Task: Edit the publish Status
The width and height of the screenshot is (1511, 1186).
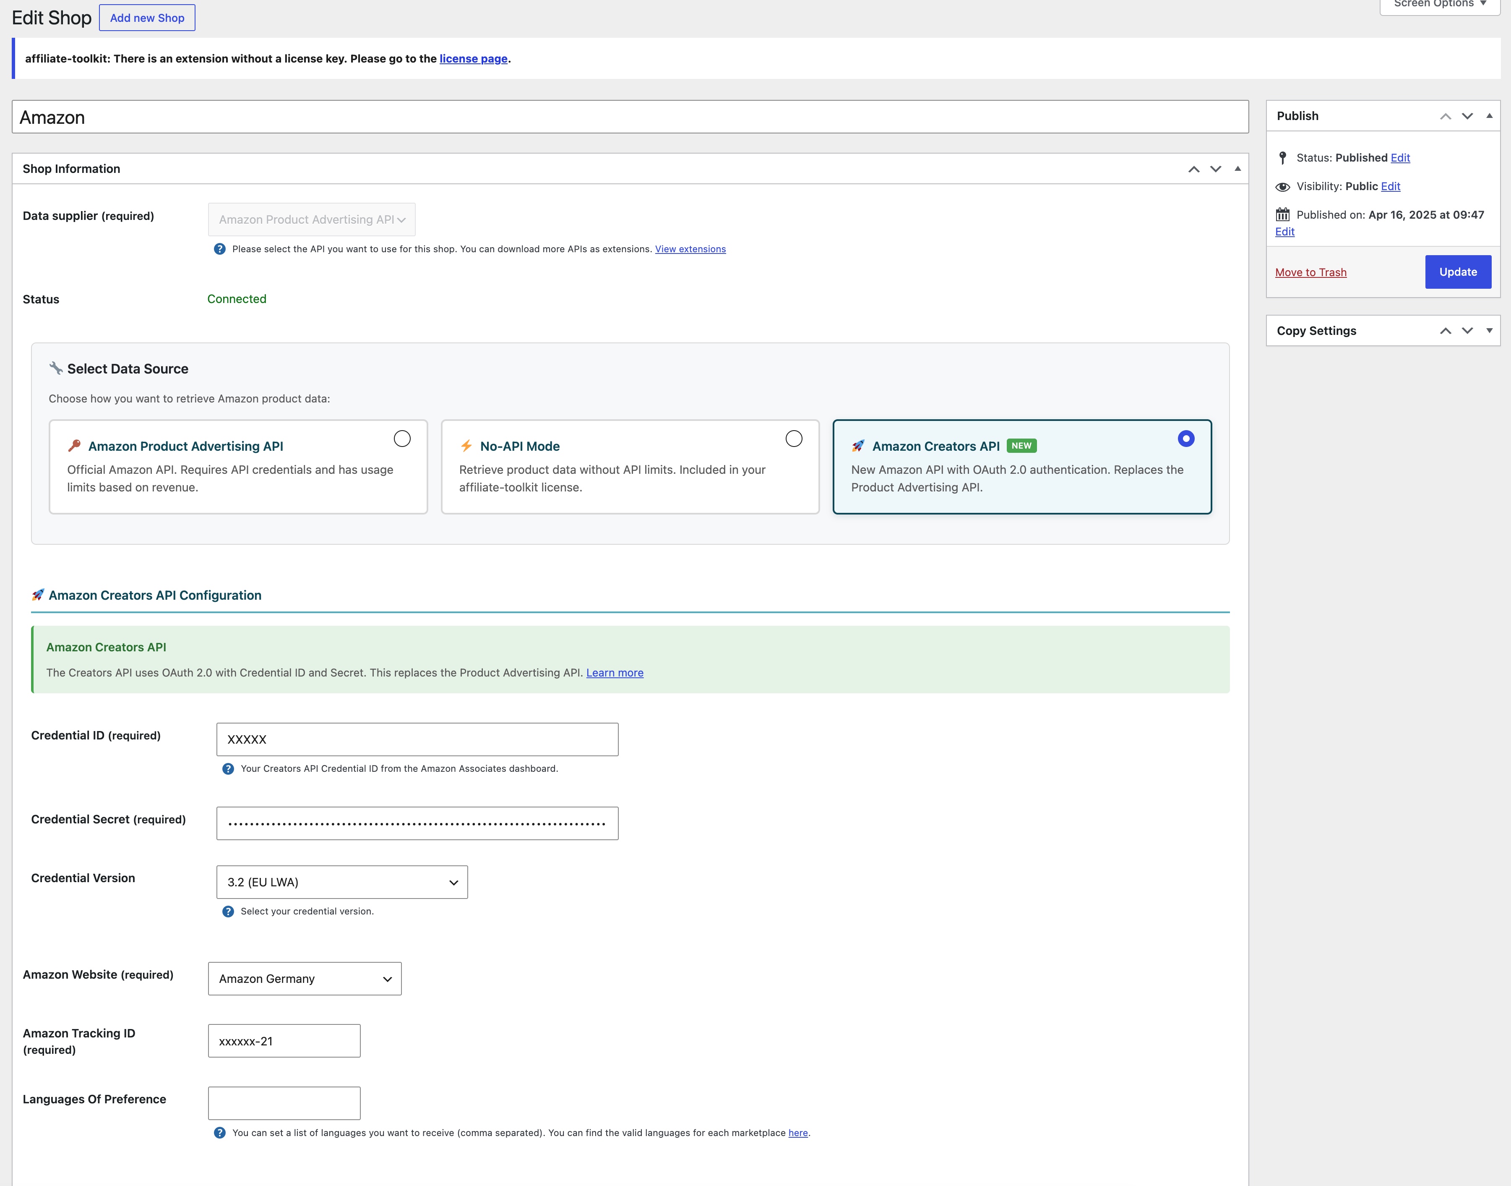Action: tap(1400, 158)
